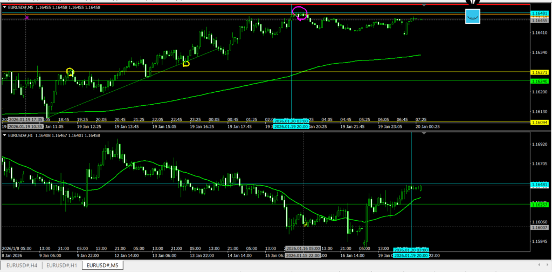Viewport: 552px width, 272px height.
Task: Click the blue smiley Expert Advisor icon
Action: tap(472, 16)
